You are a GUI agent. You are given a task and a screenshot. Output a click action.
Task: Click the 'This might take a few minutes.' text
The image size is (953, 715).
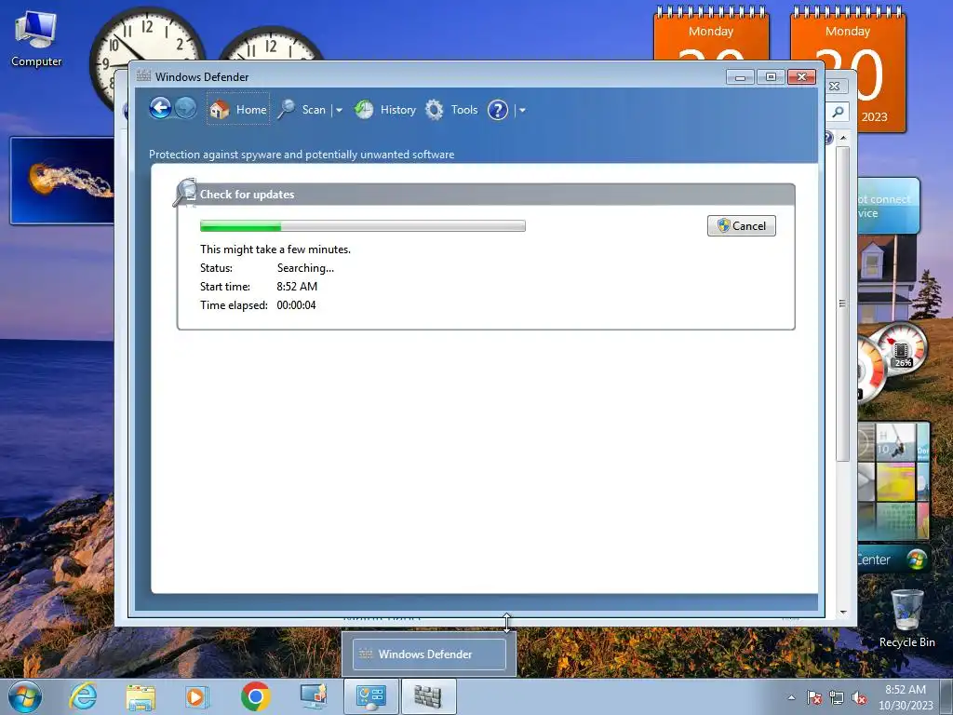point(275,250)
